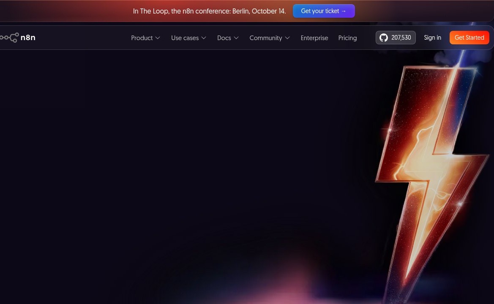Select the 207,530 star count

401,38
